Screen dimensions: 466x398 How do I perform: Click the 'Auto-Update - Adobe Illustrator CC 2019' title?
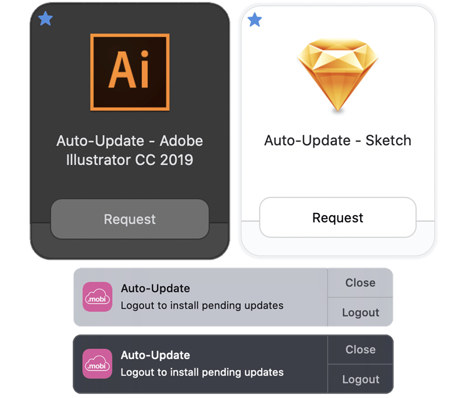tap(130, 150)
